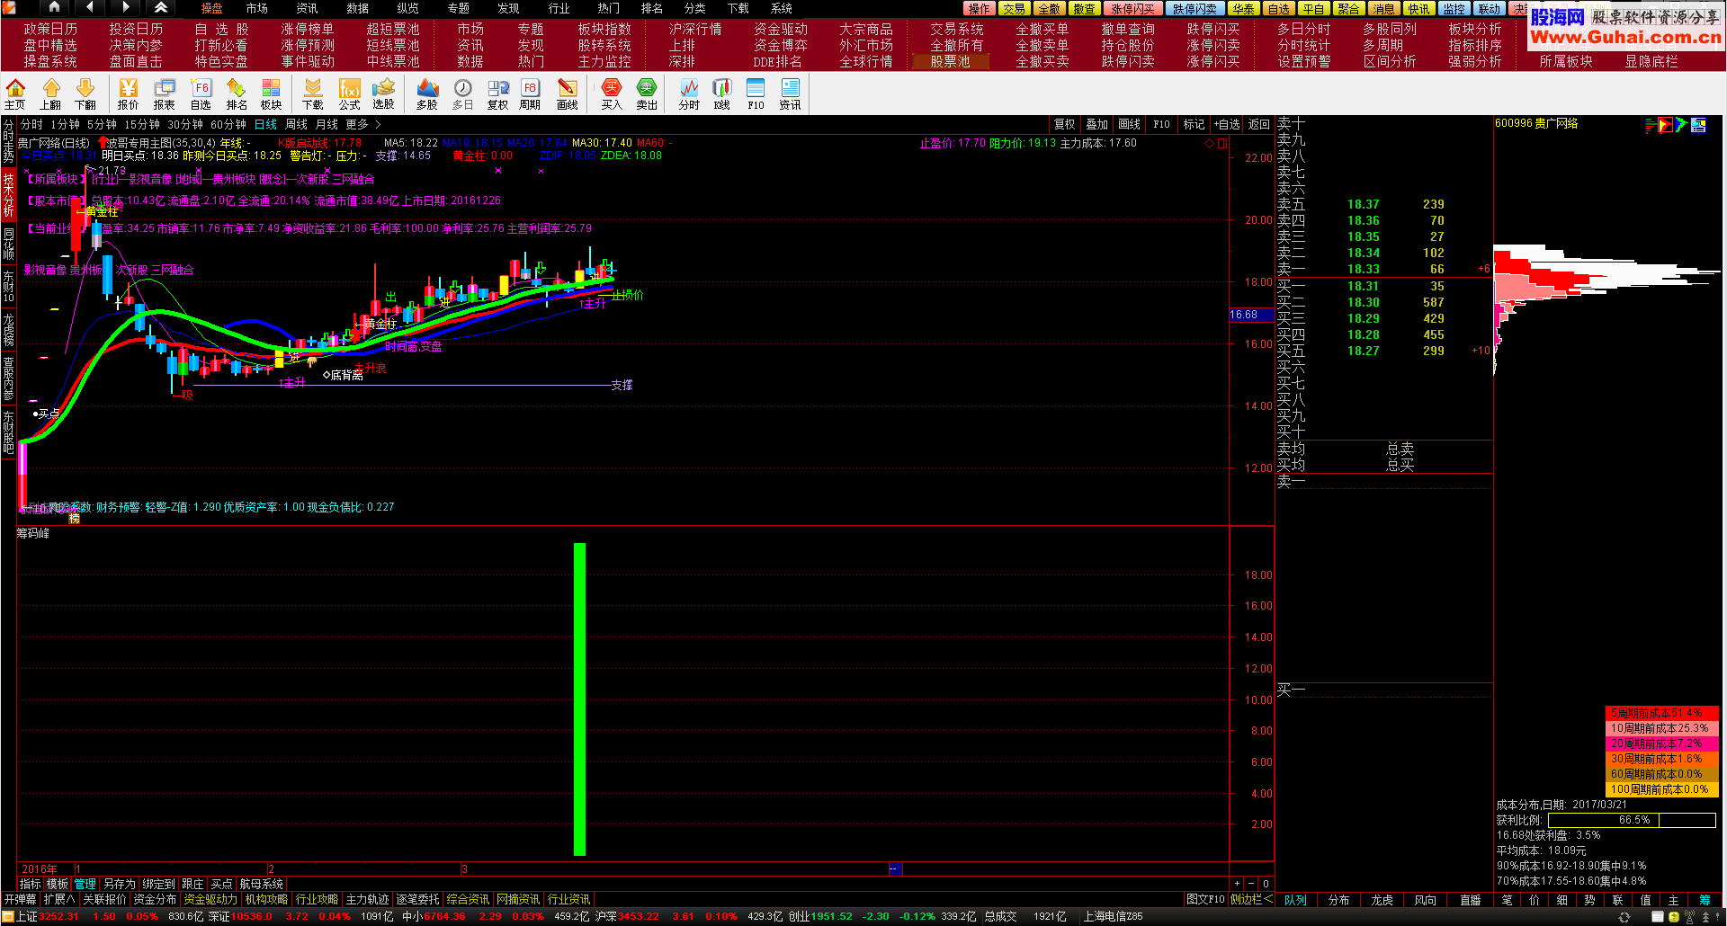Switch to the 队列 tab below order book
Screen dimensions: 1727x926
click(x=1296, y=900)
